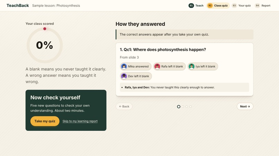Jump to the second question dot
279x156 pixels.
[x=183, y=107]
